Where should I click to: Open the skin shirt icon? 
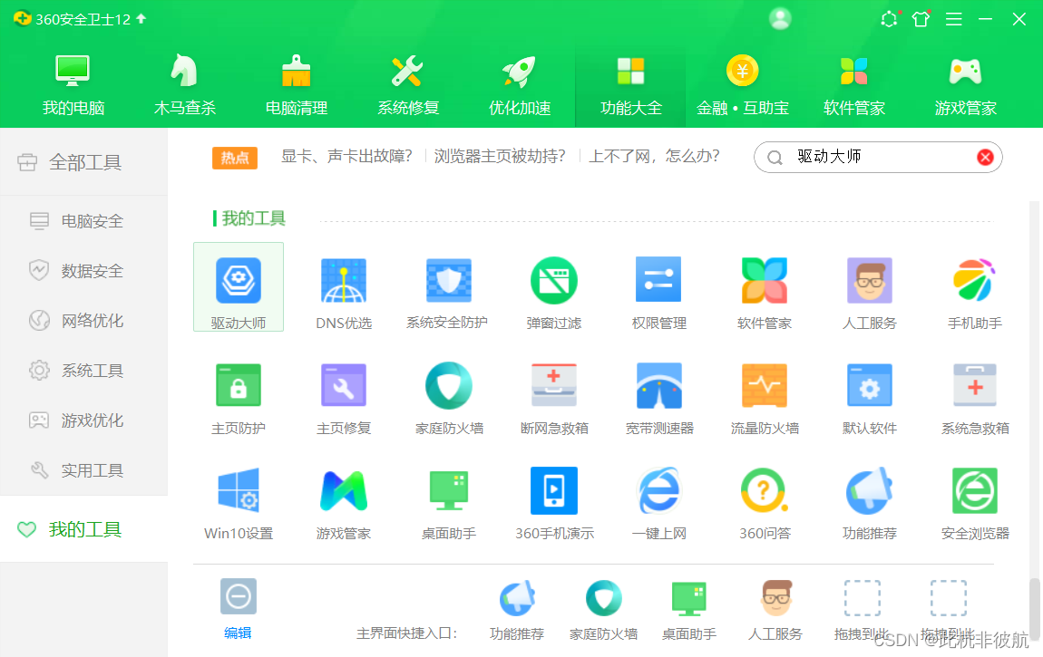tap(921, 19)
